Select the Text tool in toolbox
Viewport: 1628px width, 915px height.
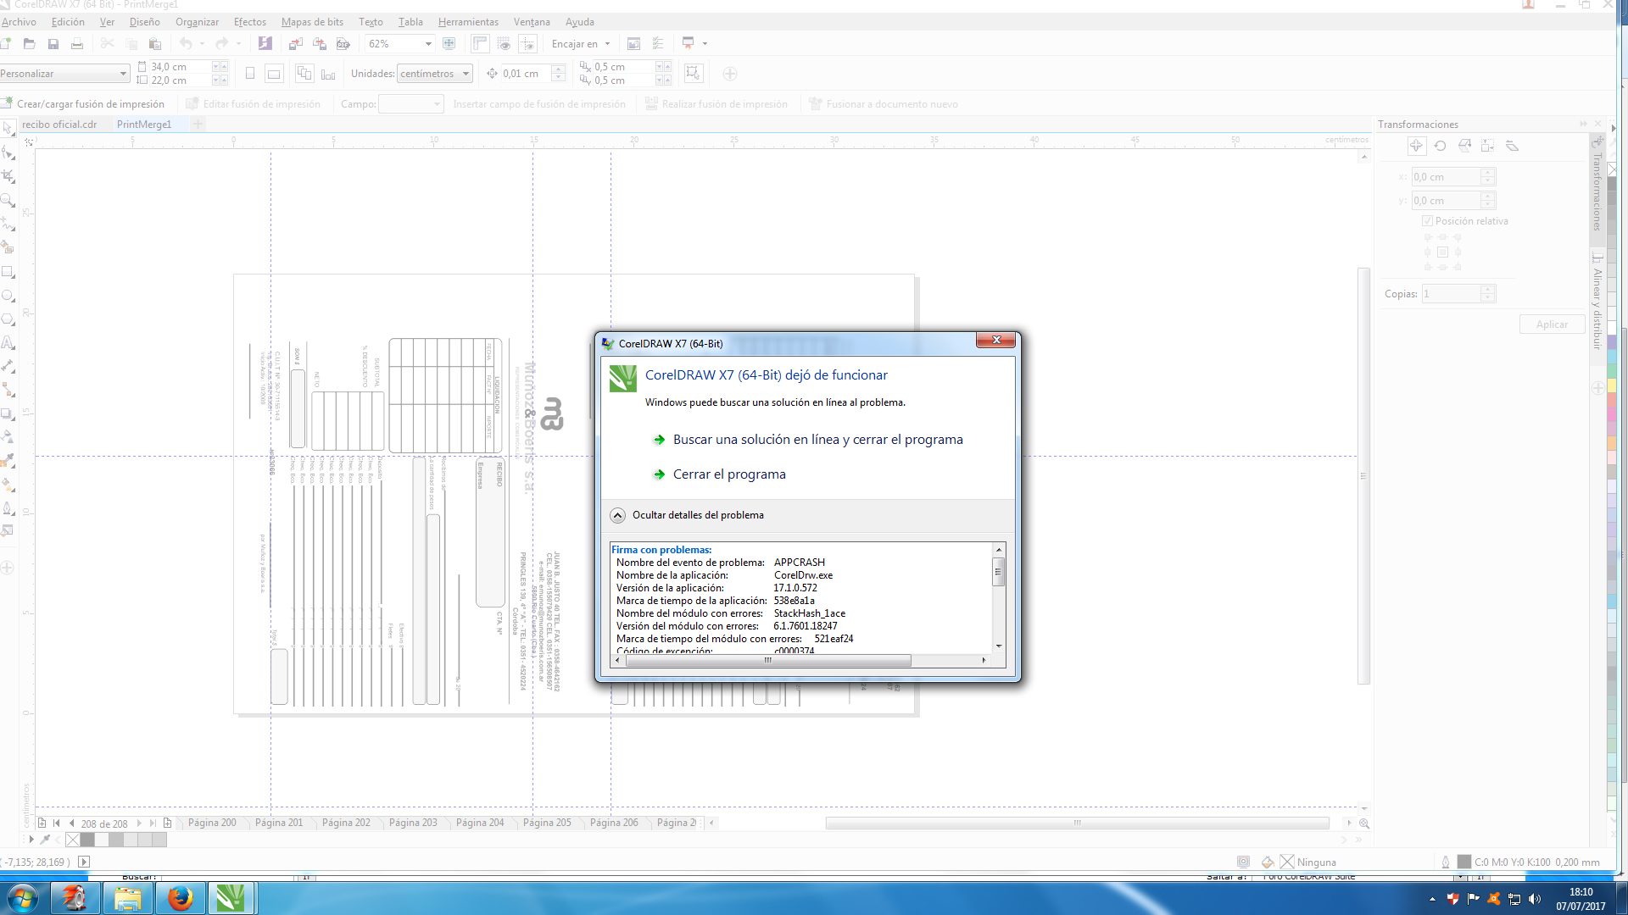point(8,343)
